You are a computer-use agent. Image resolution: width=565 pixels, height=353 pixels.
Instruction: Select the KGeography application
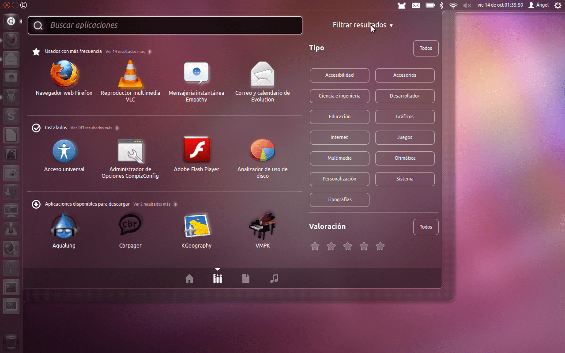click(x=196, y=227)
